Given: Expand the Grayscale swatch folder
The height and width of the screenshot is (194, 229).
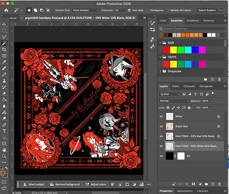Looking at the screenshot, I should pyautogui.click(x=160, y=71).
